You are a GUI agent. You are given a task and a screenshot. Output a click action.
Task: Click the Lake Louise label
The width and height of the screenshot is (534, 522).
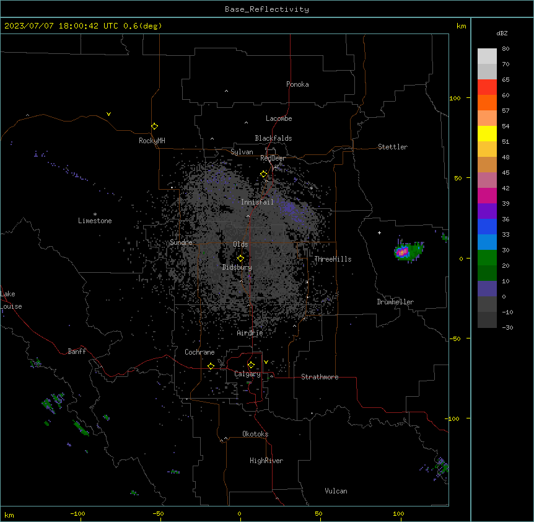(x=11, y=300)
